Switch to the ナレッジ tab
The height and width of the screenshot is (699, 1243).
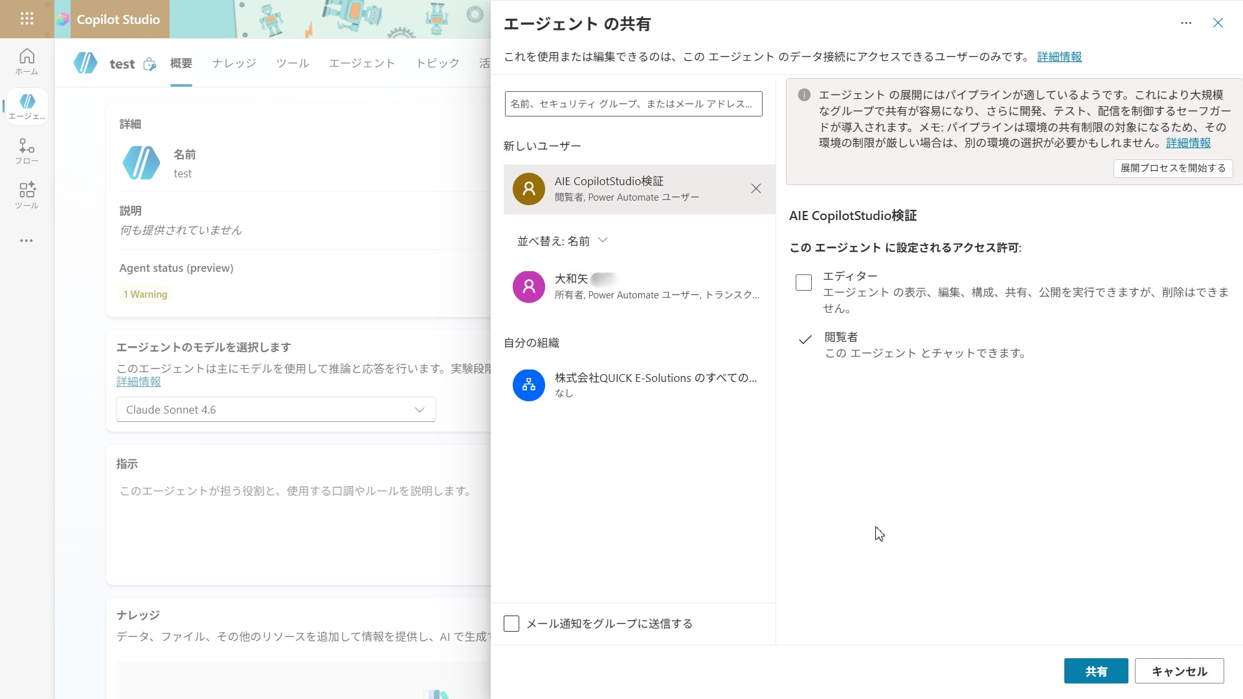coord(234,63)
